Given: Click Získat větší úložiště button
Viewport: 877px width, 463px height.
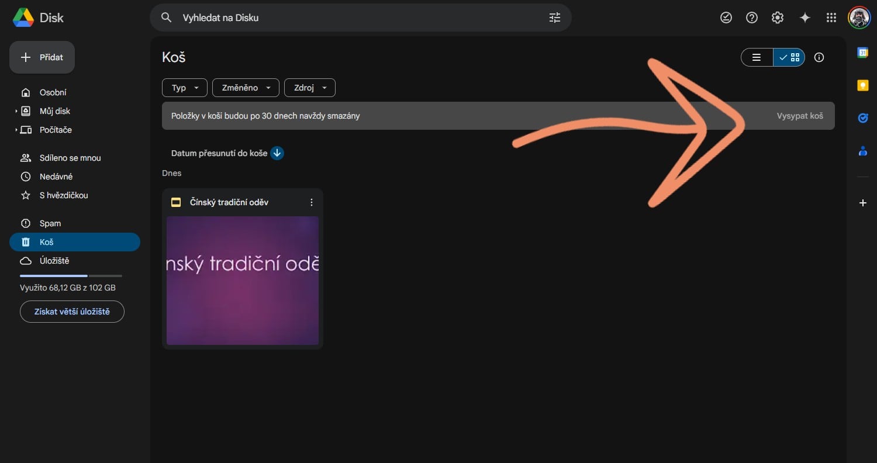Looking at the screenshot, I should click(72, 312).
